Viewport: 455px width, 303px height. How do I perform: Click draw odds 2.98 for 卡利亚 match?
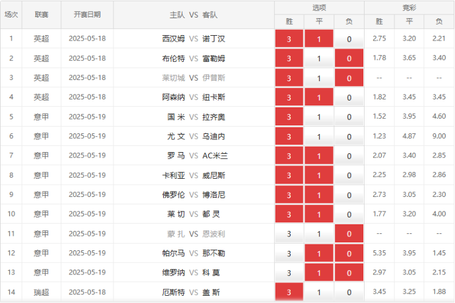tap(409, 175)
